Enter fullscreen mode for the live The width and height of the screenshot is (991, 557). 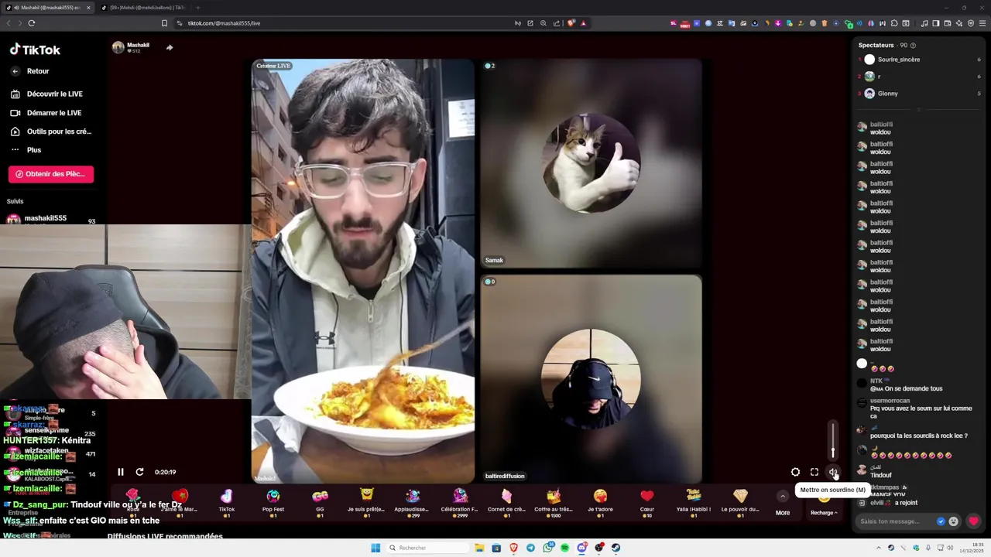[x=814, y=472]
